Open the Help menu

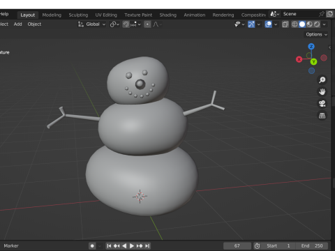point(4,14)
